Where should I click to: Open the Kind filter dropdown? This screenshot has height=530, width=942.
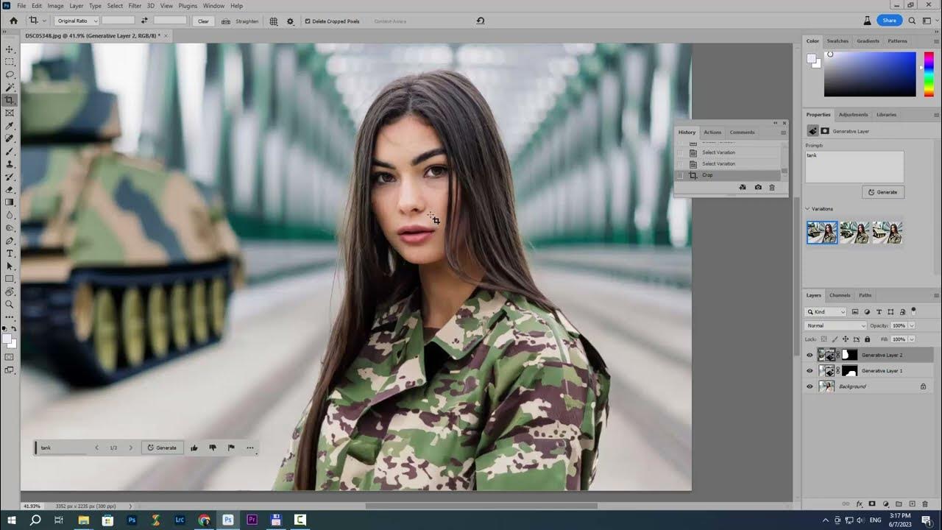pos(826,312)
